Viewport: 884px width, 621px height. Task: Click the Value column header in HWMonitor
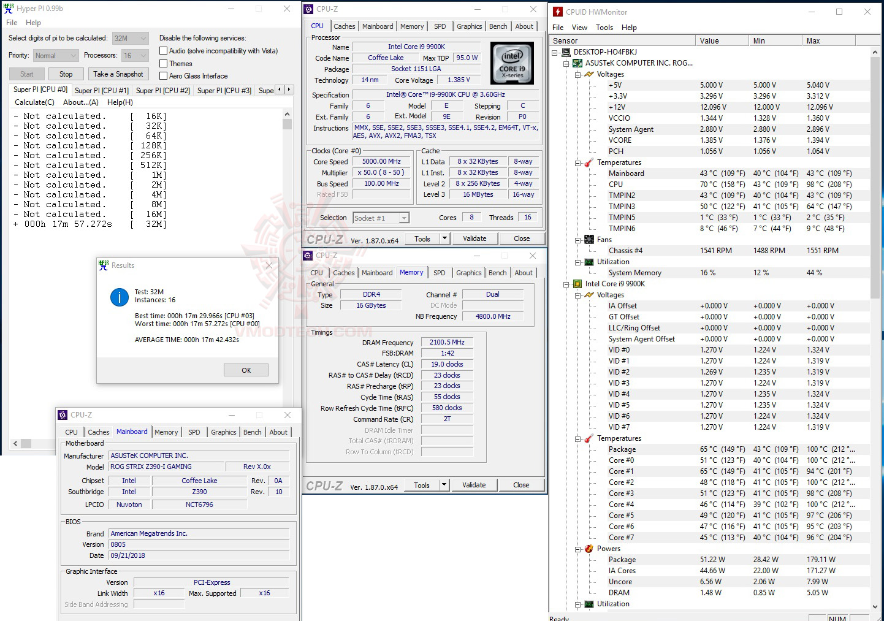[x=722, y=41]
